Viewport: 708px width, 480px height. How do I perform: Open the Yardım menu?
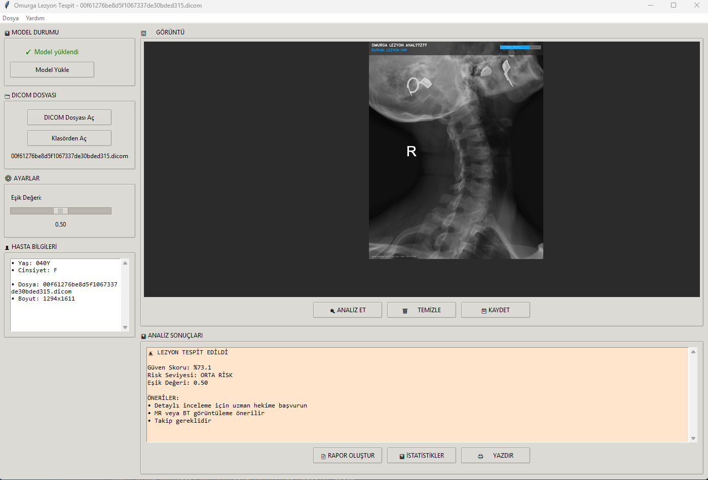(35, 18)
